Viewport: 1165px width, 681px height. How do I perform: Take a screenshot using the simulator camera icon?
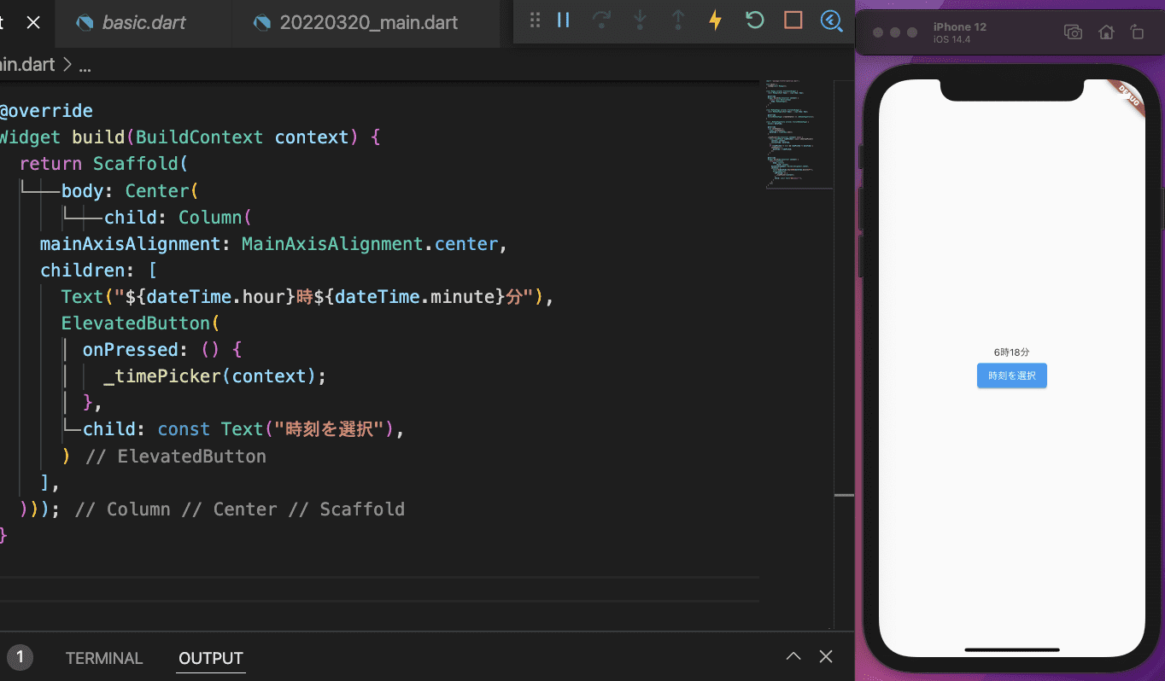(1073, 31)
